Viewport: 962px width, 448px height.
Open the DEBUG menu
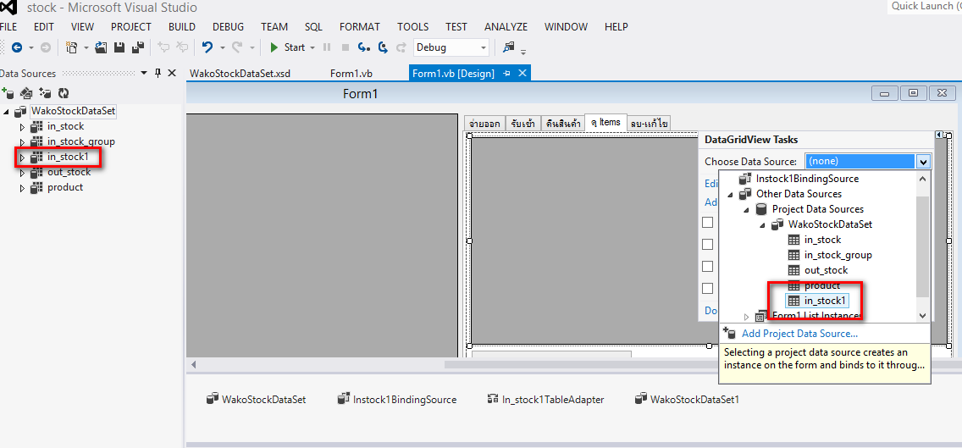click(229, 27)
